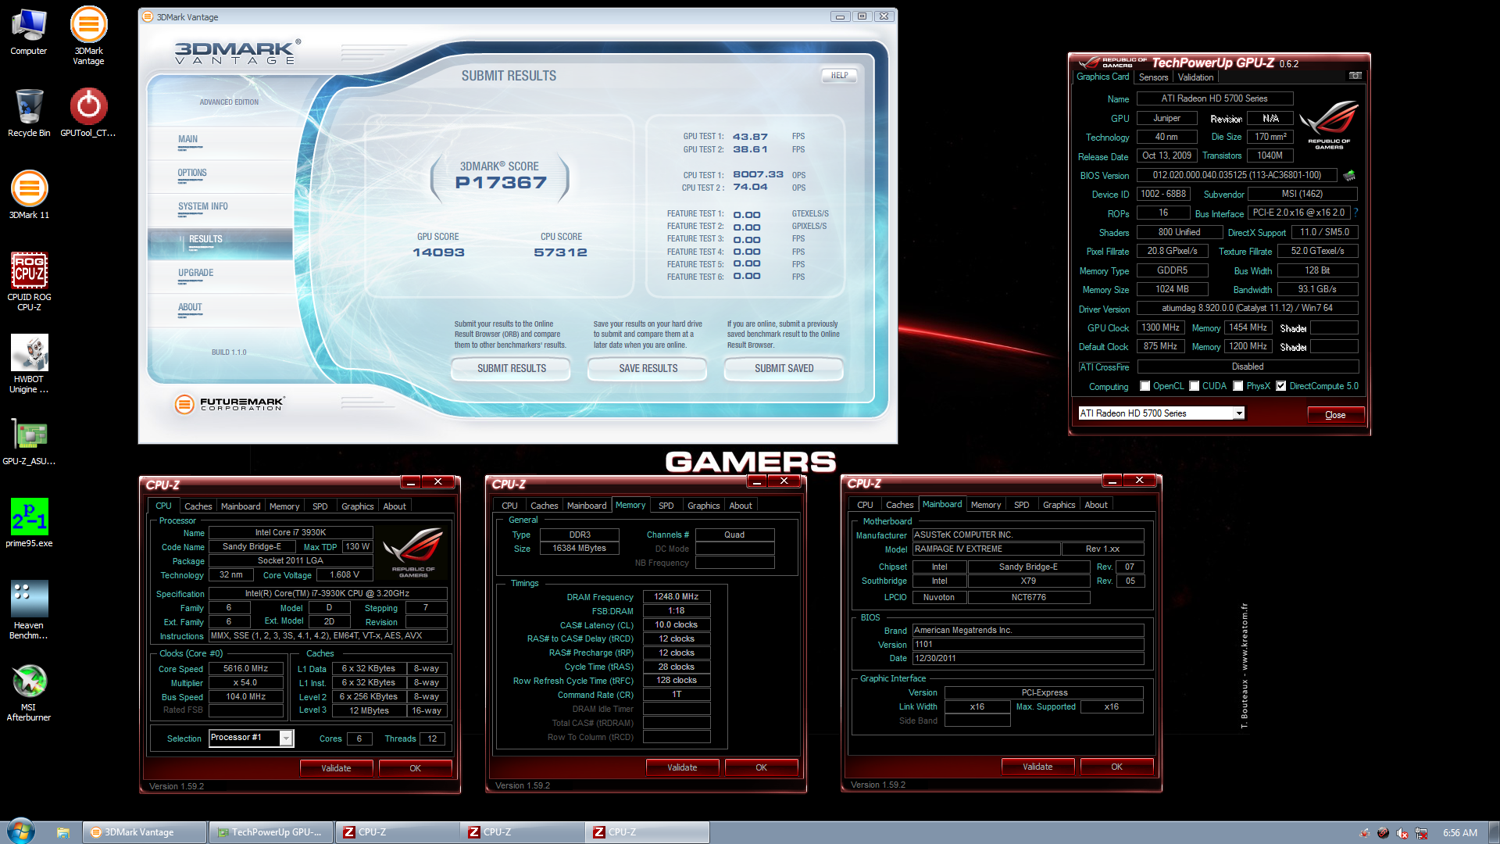Open the Computer desktop icon
The image size is (1500, 844).
(x=29, y=31)
